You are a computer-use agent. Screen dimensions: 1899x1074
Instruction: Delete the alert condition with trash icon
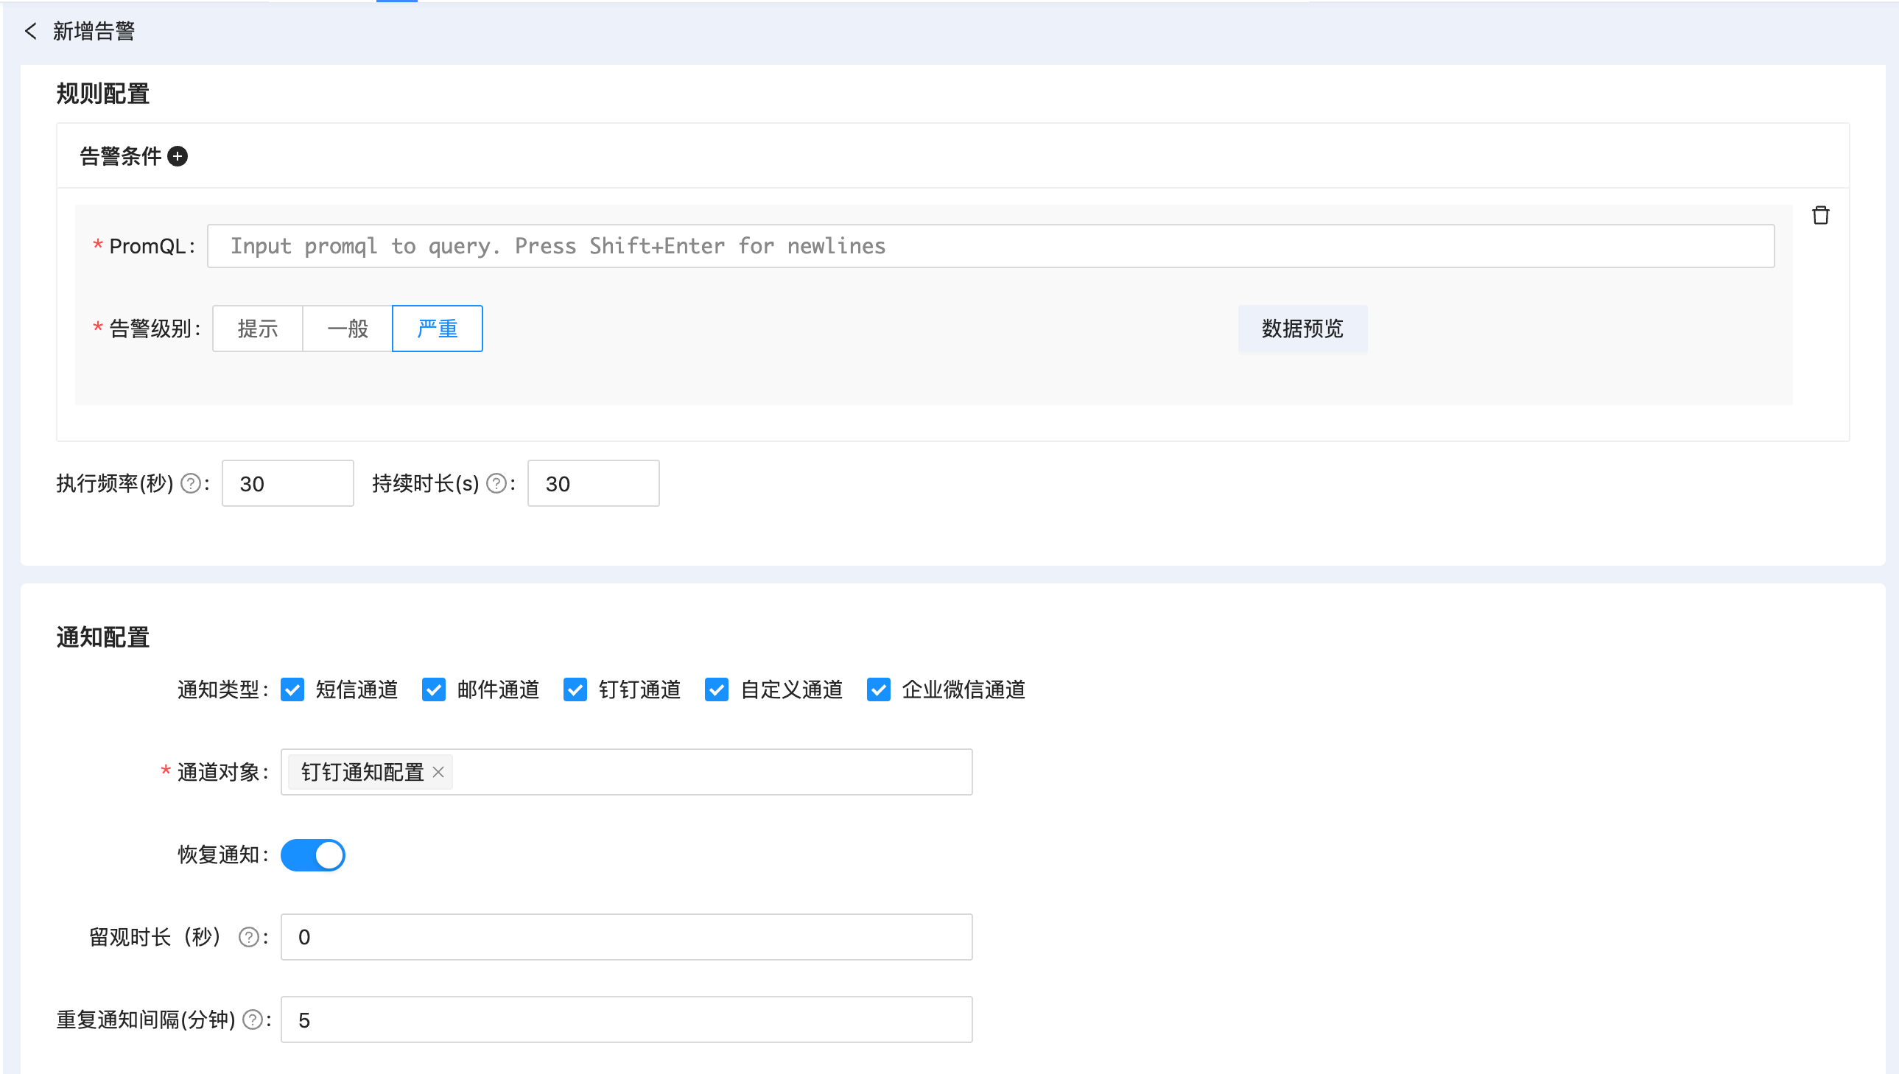pos(1820,215)
